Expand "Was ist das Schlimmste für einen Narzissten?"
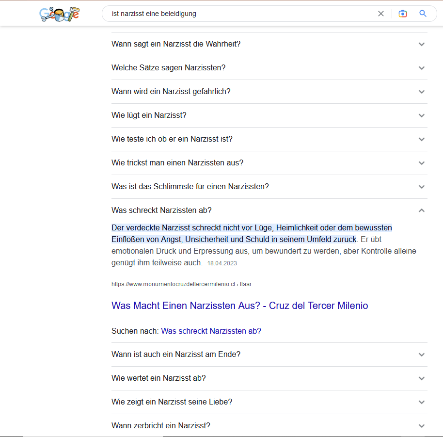This screenshot has width=443, height=437. [190, 187]
